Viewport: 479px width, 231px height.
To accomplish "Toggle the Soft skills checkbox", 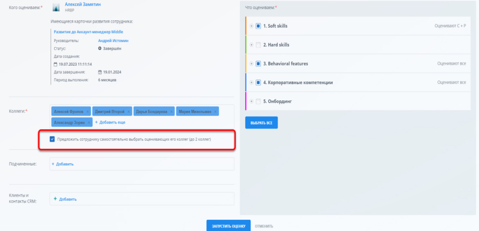I will [258, 26].
